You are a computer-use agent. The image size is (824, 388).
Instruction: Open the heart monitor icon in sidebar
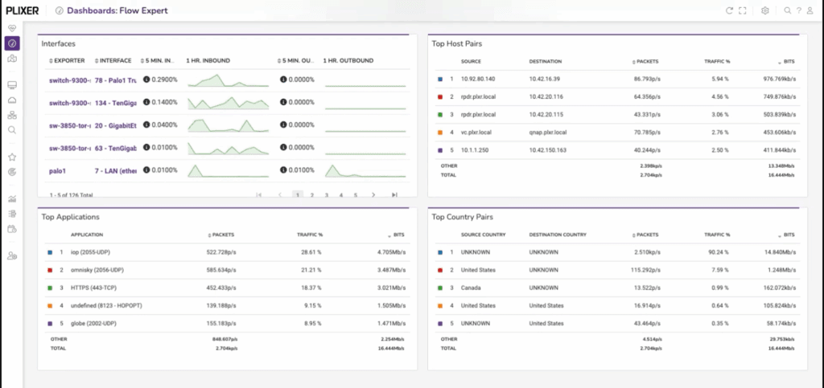pyautogui.click(x=12, y=28)
